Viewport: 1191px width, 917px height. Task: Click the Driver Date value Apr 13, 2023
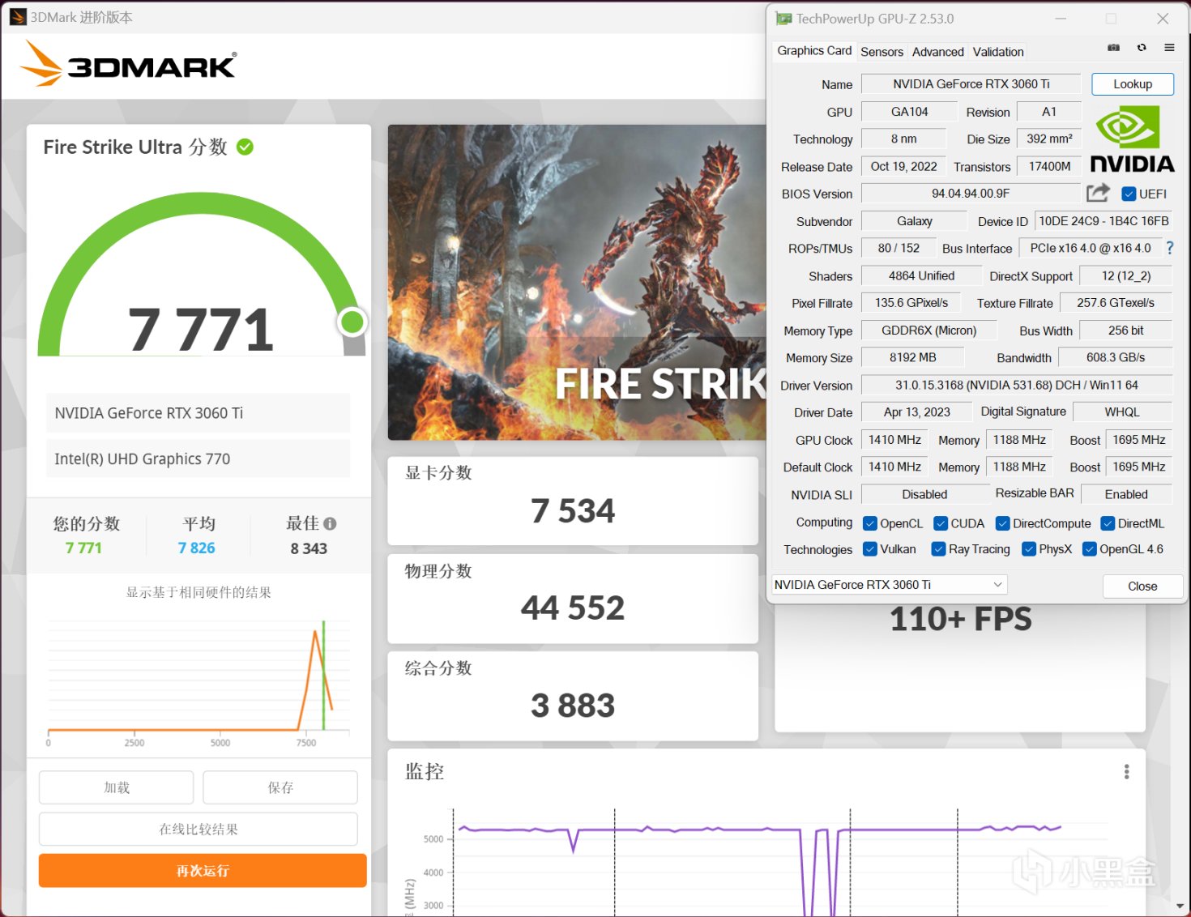tap(916, 412)
